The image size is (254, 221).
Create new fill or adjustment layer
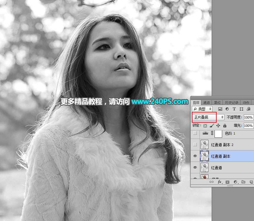click(236, 182)
